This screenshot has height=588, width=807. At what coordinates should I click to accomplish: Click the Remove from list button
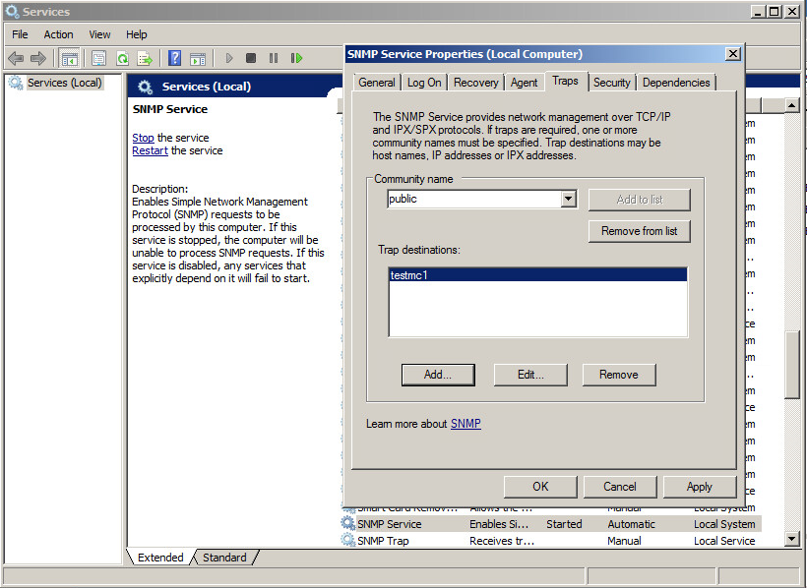pos(639,231)
